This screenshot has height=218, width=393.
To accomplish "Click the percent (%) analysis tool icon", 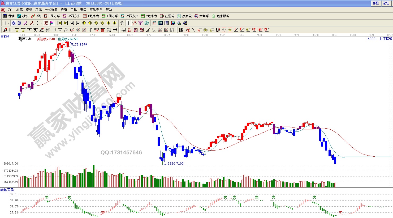I will (x=193, y=30).
